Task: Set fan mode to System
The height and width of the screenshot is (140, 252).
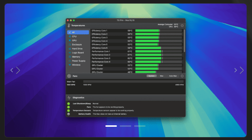Action: click(x=151, y=76)
